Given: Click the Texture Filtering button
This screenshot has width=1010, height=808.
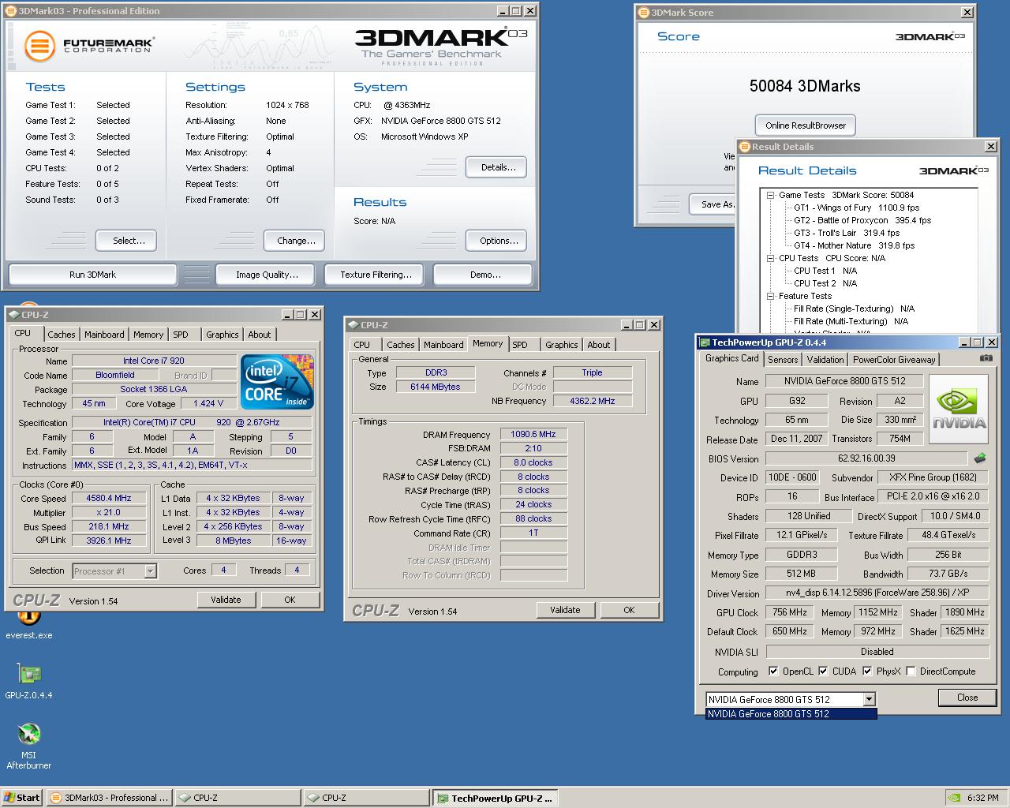Looking at the screenshot, I should pyautogui.click(x=376, y=275).
